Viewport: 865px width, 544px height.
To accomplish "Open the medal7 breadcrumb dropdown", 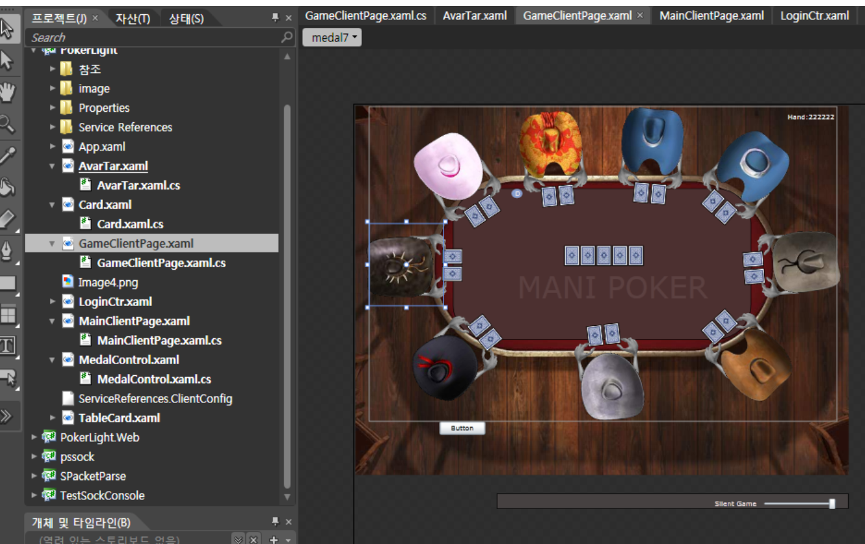I will (x=331, y=38).
